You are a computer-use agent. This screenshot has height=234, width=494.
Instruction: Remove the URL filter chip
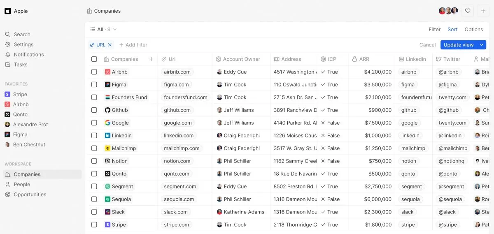(x=110, y=45)
